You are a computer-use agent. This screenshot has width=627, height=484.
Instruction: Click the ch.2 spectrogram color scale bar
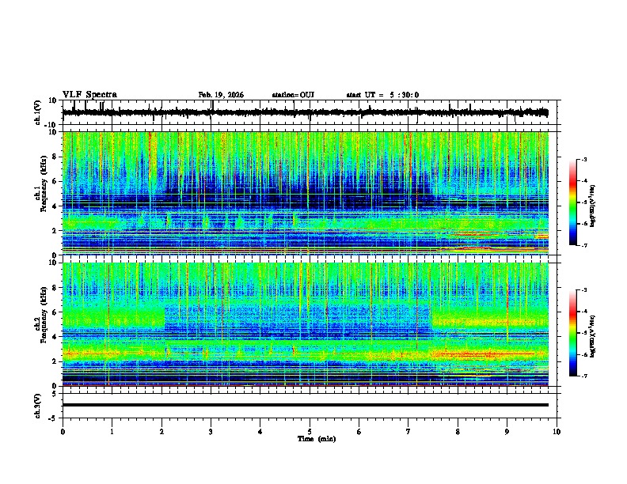tap(572, 333)
